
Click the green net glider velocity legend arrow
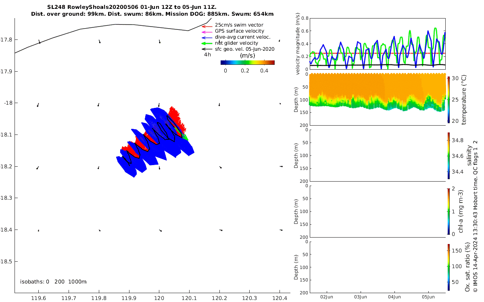[x=207, y=43]
